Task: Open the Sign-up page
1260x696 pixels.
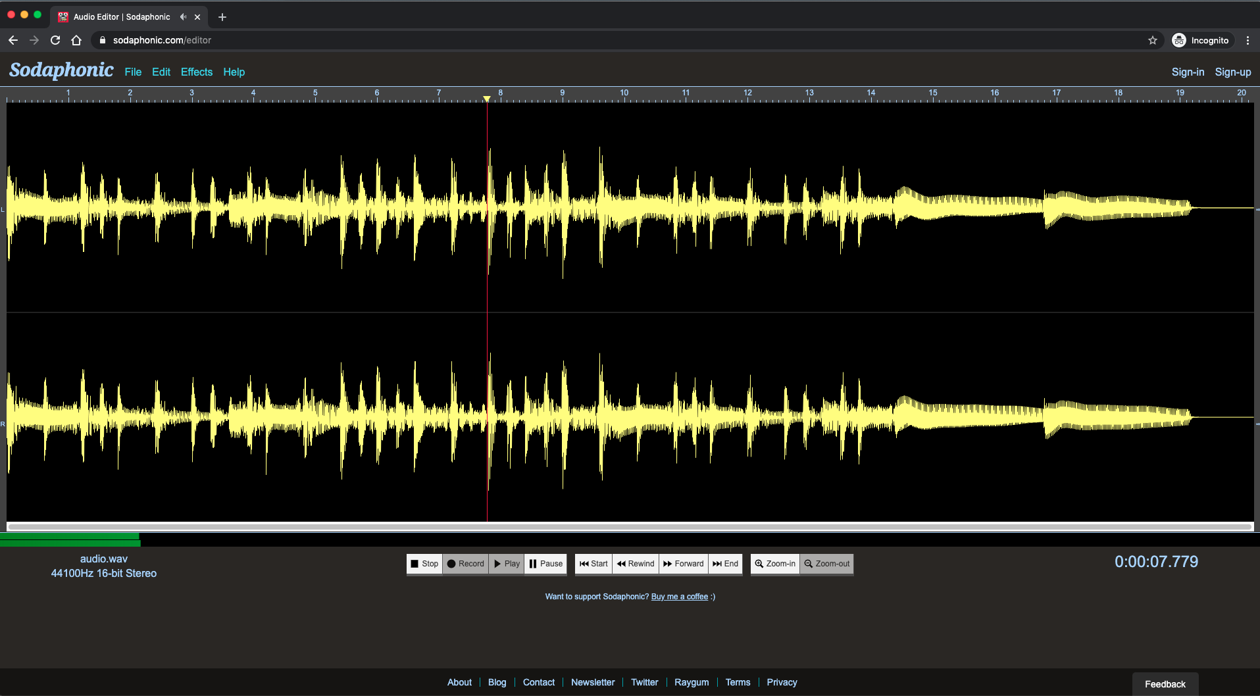Action: (1233, 72)
